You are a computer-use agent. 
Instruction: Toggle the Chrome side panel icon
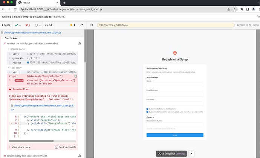pos(248,9)
